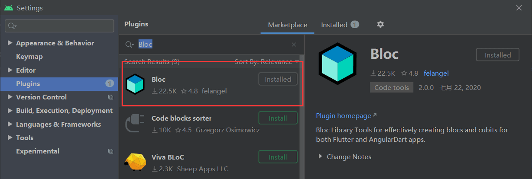This screenshot has height=179, width=532.
Task: Click the large Bloc logo in details
Action: click(x=337, y=64)
